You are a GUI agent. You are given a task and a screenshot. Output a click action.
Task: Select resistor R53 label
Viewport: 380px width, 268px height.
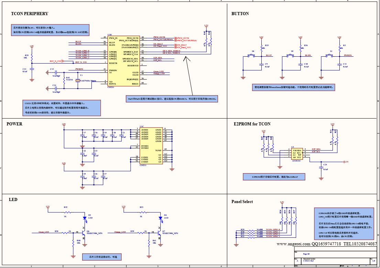pyautogui.click(x=142, y=207)
